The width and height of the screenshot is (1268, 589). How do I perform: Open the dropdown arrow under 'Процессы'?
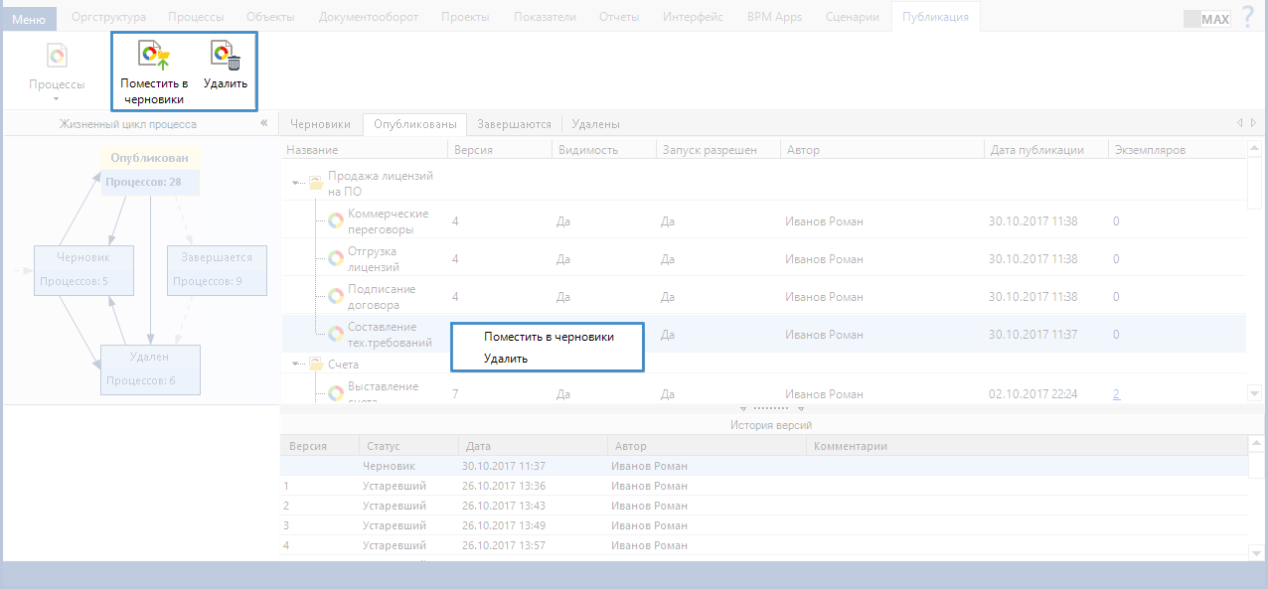pos(57,99)
